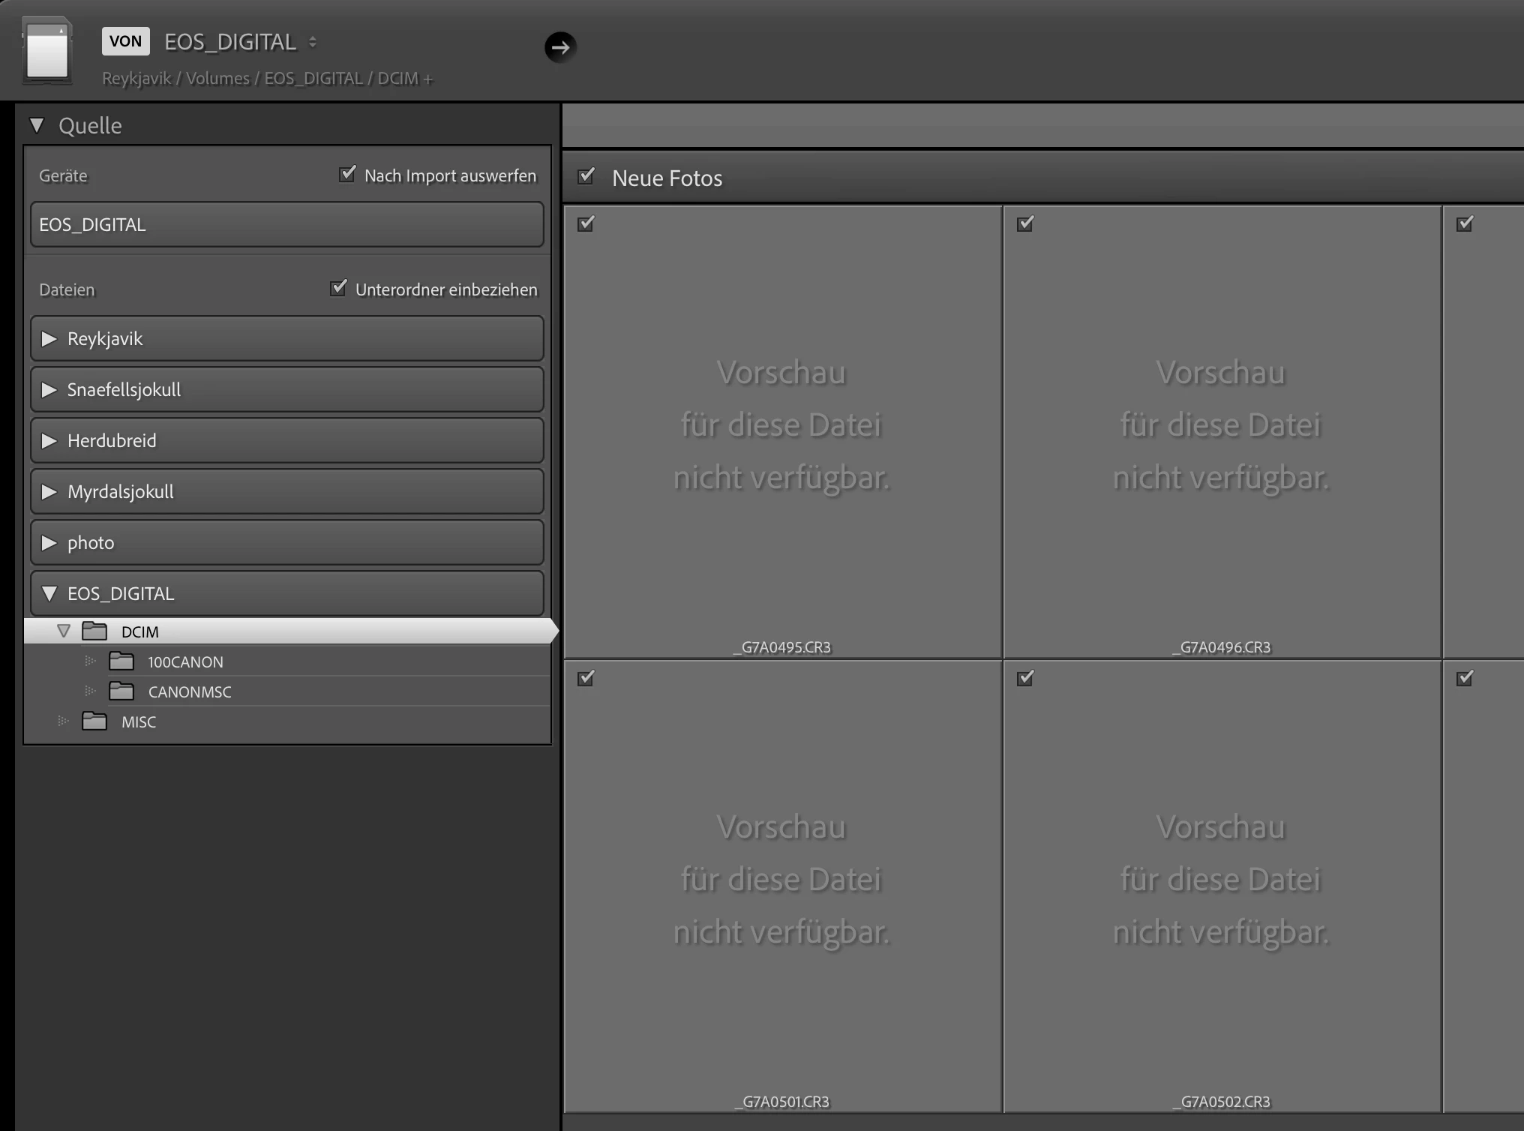Uncheck photo _G7A0495.CR3 checkbox
Screen dimensions: 1524x1131
(586, 223)
